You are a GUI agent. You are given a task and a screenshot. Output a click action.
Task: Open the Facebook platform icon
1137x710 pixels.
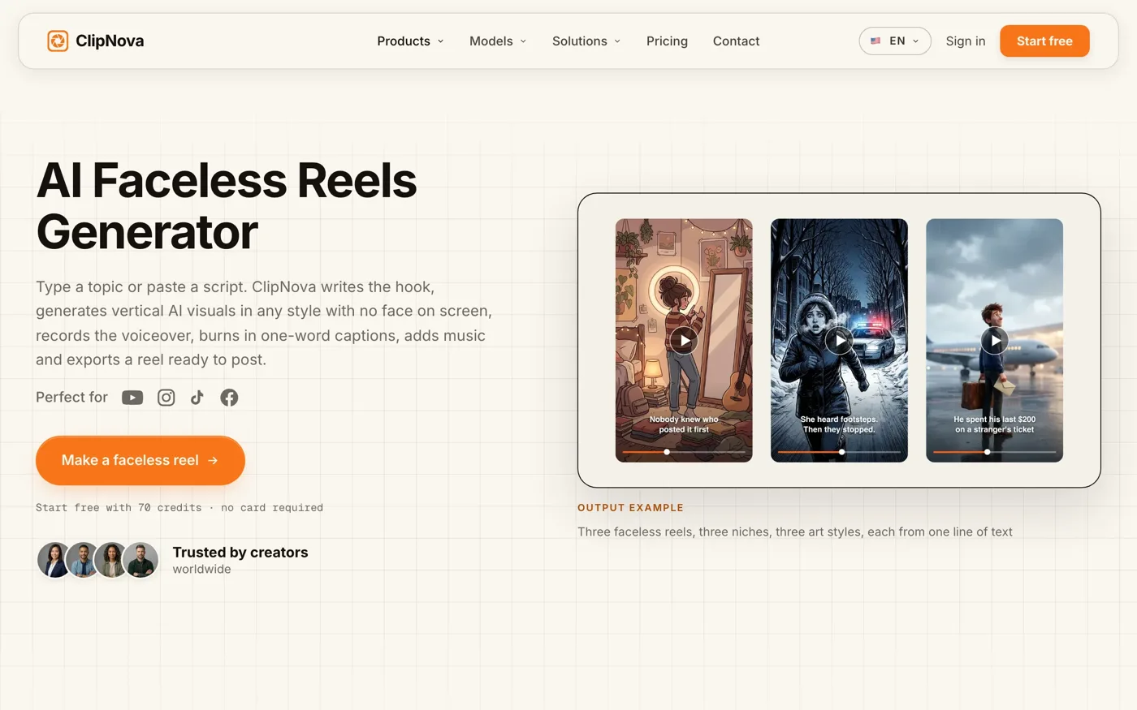230,398
